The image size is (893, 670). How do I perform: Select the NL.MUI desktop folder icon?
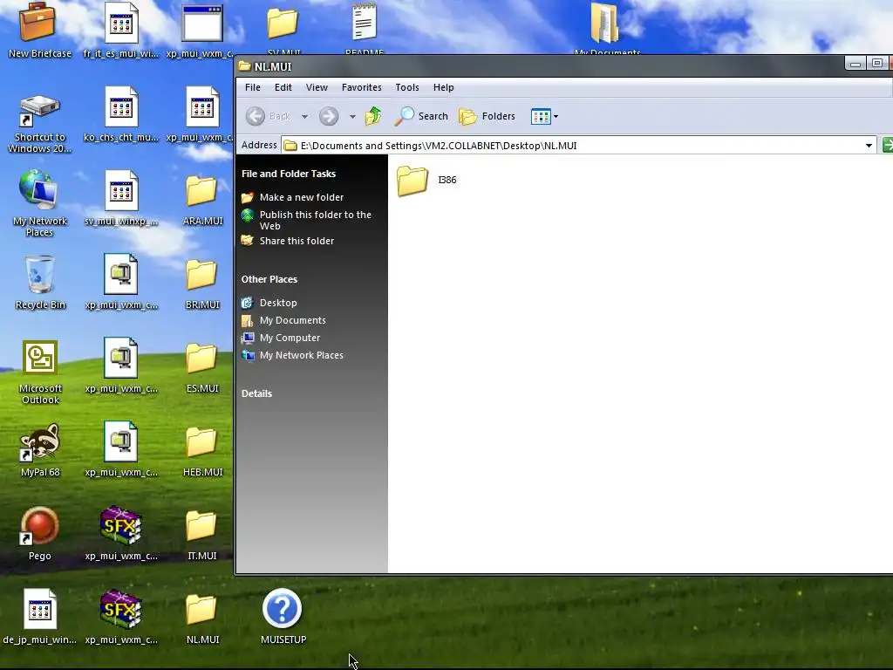click(202, 619)
